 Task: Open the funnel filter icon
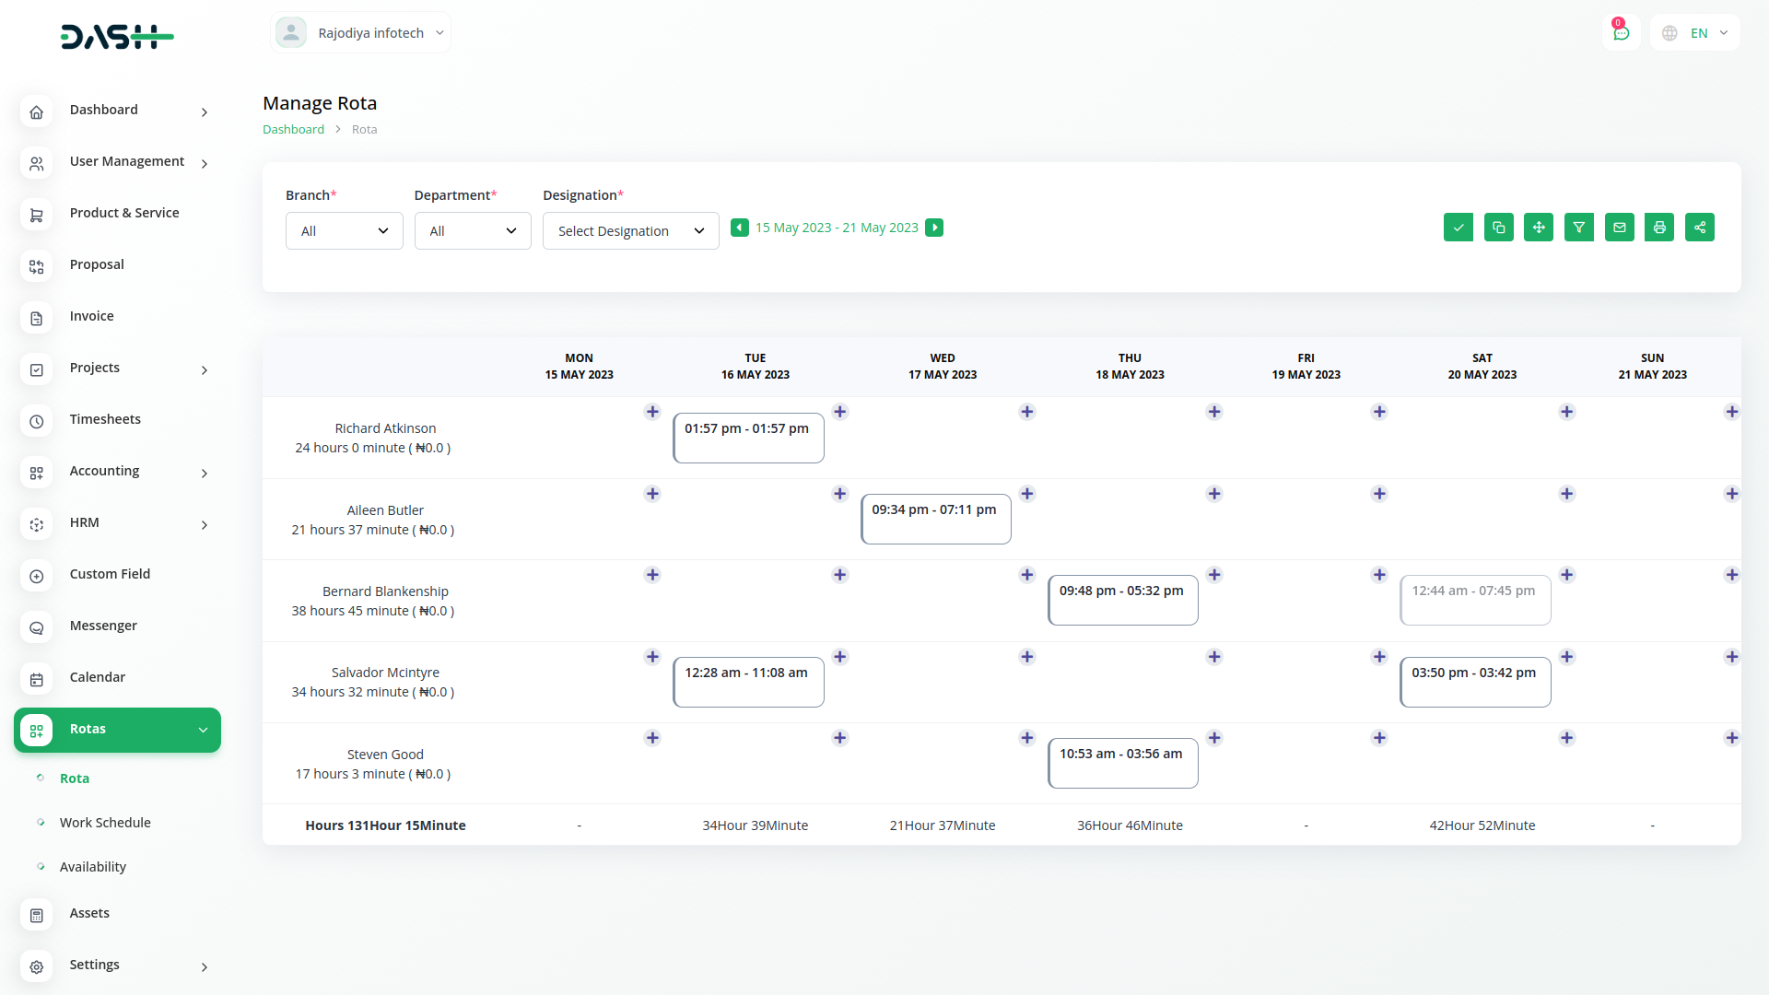(1578, 228)
